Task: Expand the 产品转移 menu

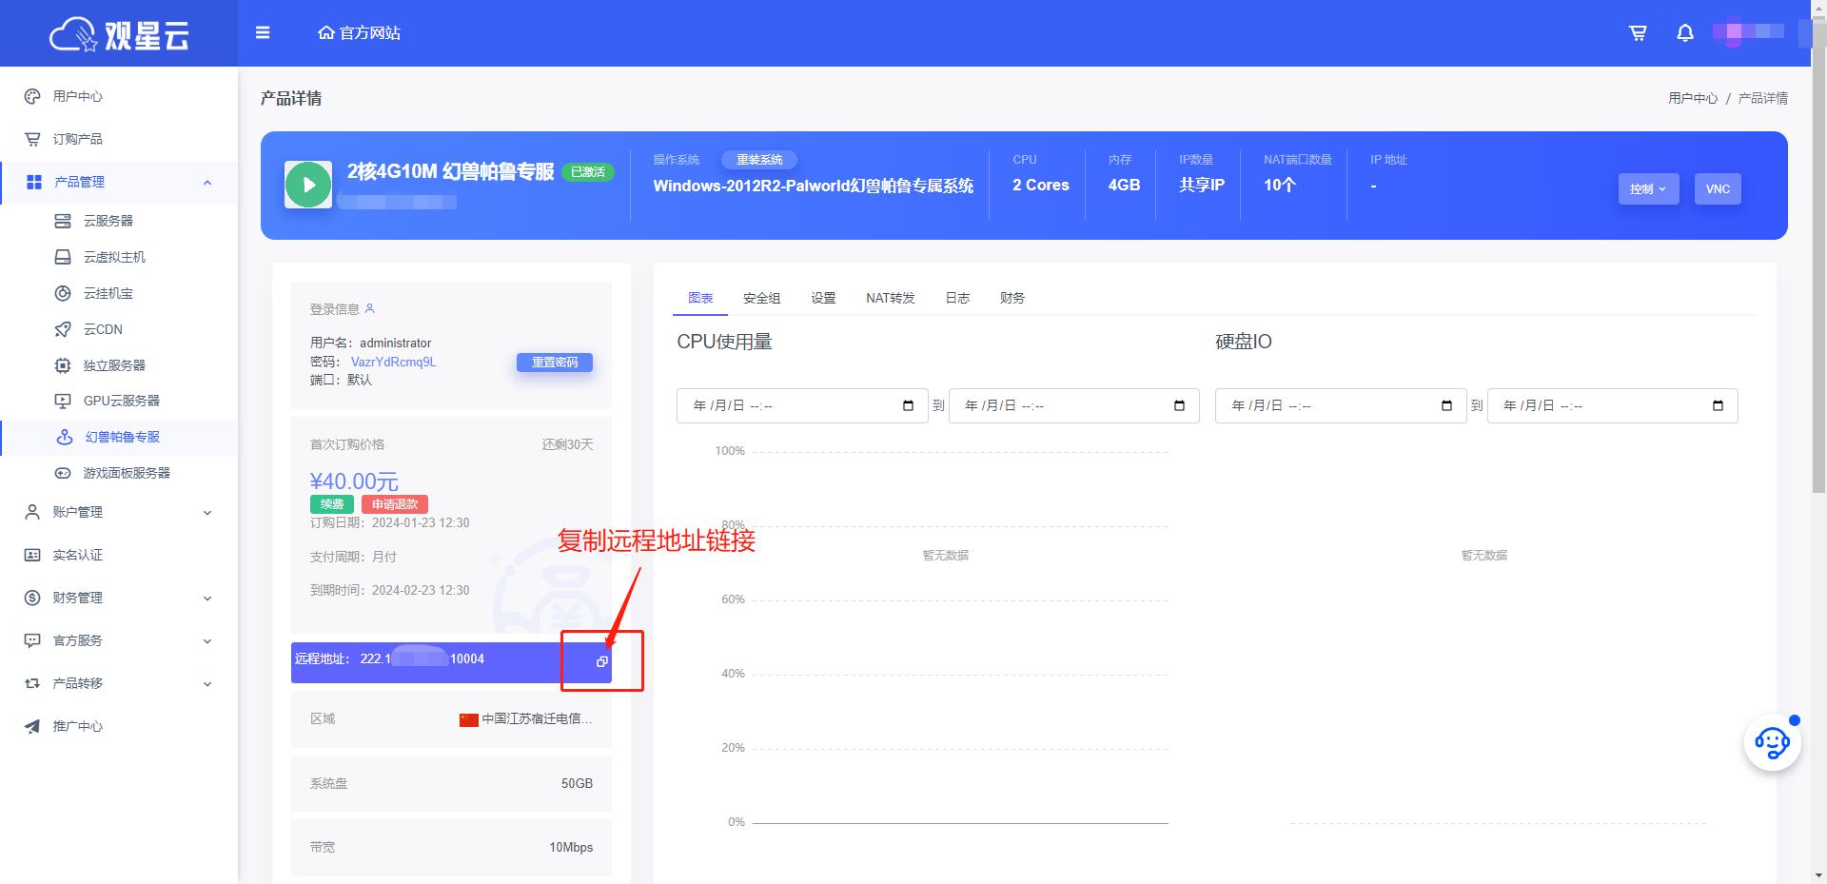Action: tap(119, 683)
